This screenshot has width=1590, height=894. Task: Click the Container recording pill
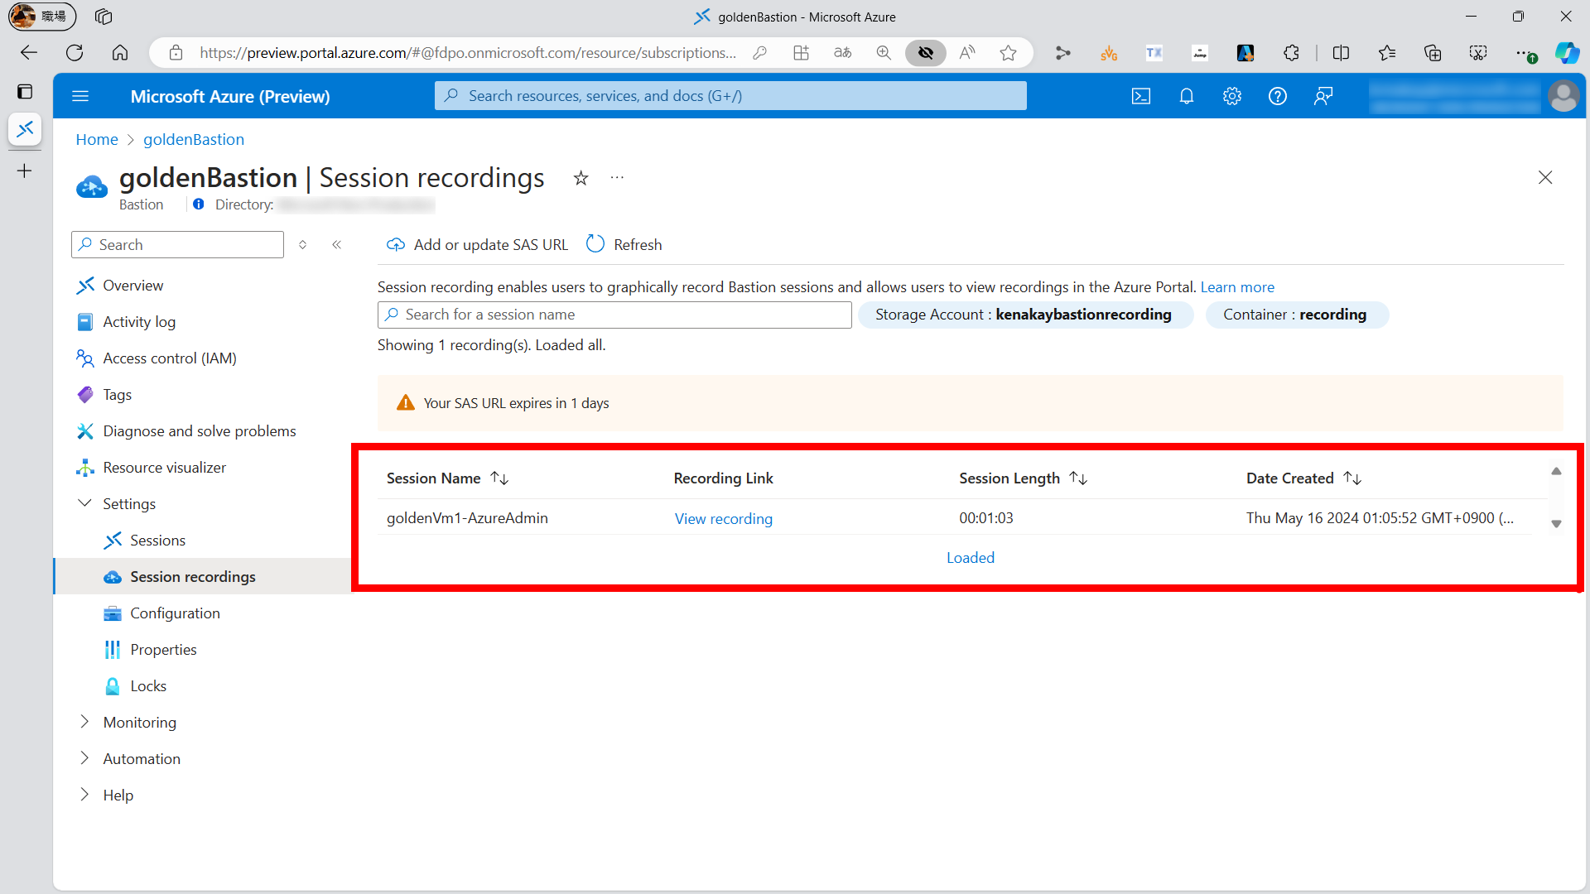[1296, 315]
